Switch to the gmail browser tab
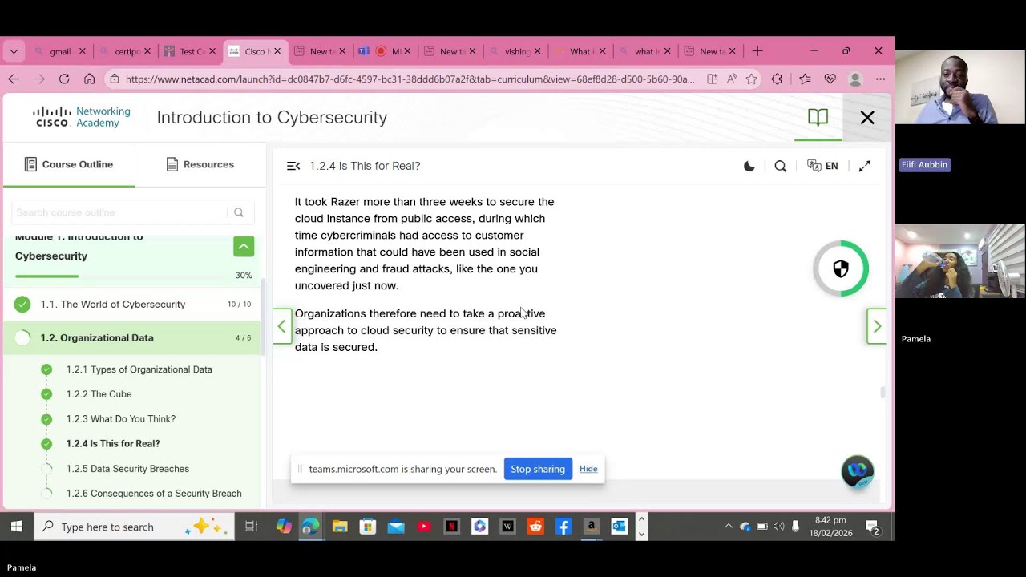1026x577 pixels. [x=60, y=51]
